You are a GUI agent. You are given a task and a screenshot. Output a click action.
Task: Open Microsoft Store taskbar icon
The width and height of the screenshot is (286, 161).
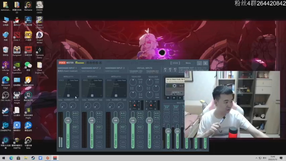click(18, 158)
